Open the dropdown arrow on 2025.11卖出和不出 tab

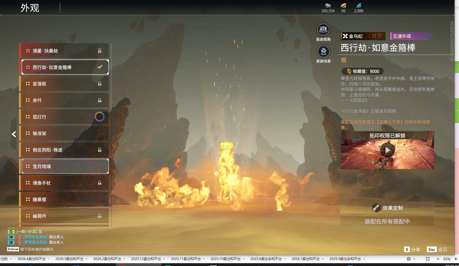(x=204, y=259)
